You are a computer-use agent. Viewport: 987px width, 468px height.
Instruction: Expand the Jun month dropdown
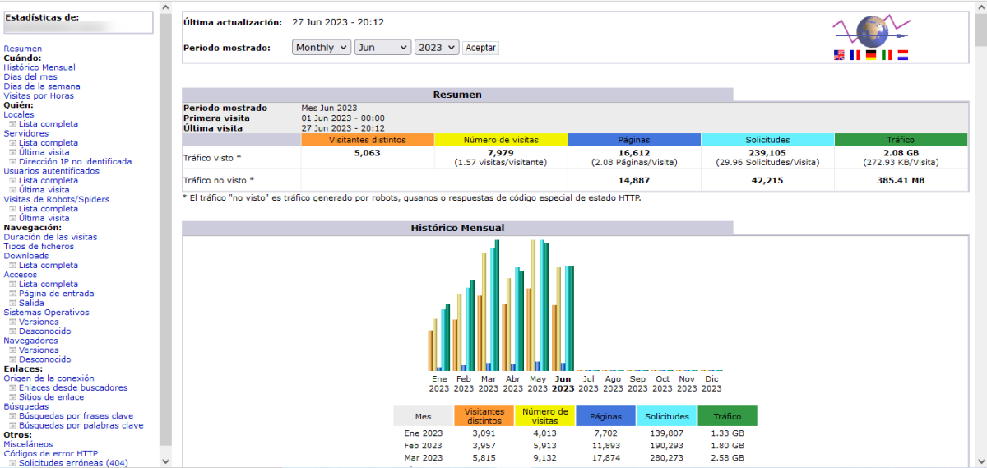[382, 48]
